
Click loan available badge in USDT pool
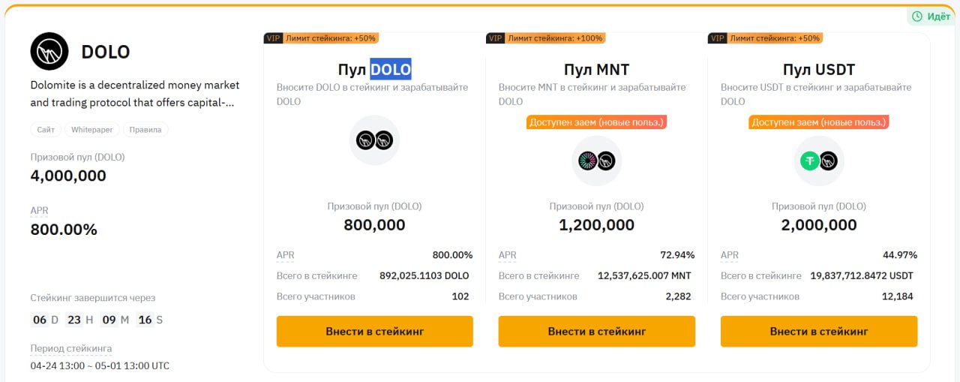pyautogui.click(x=819, y=122)
